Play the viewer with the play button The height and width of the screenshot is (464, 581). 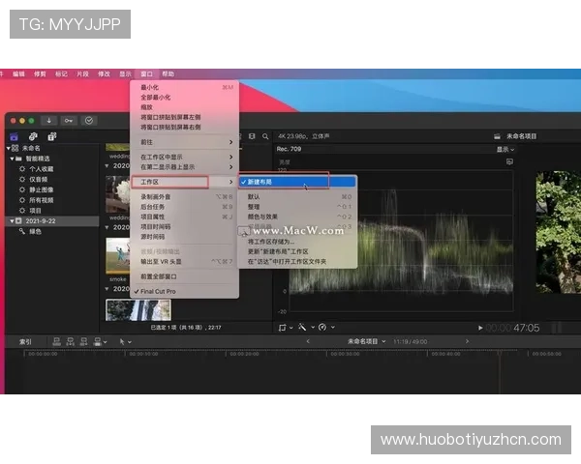[x=480, y=328]
